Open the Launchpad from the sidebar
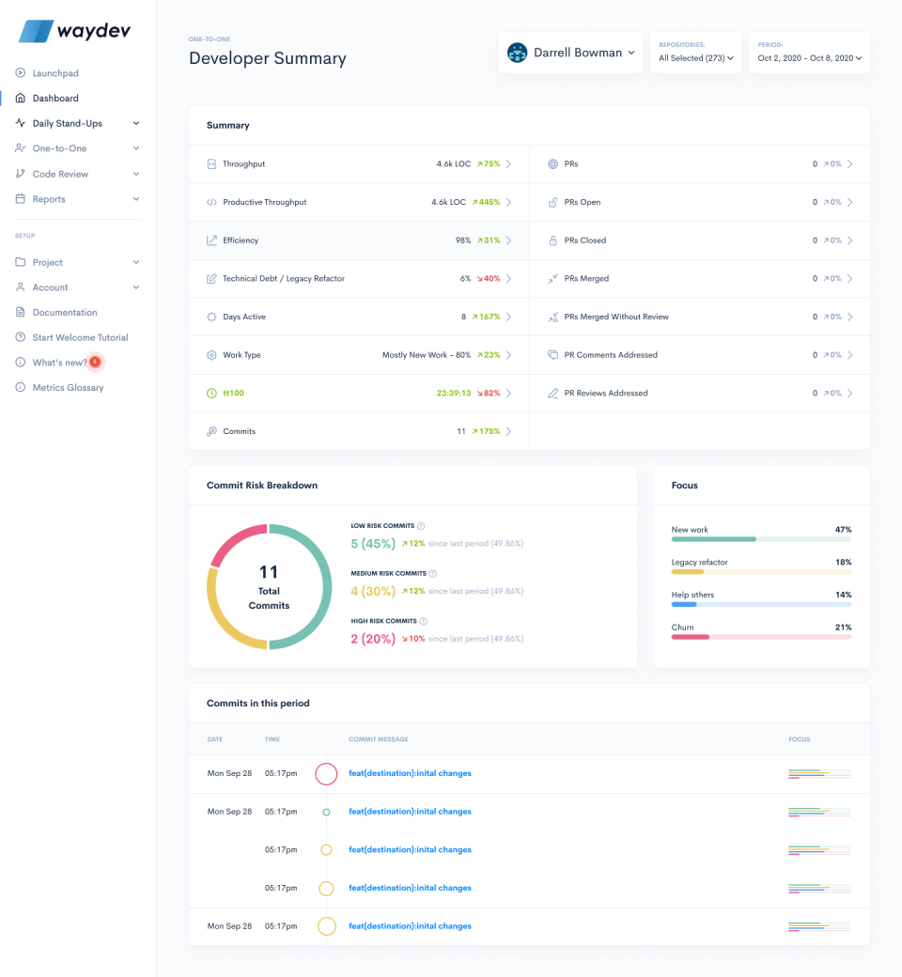The height and width of the screenshot is (977, 902). [x=55, y=72]
